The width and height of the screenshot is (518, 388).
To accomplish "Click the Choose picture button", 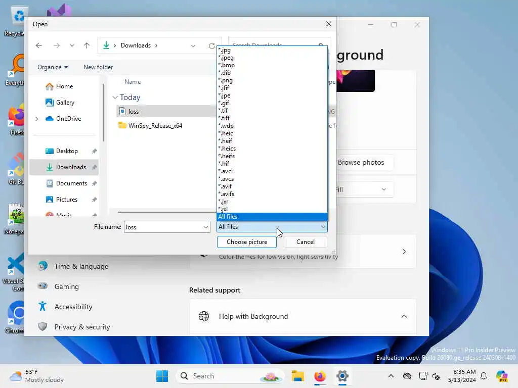I will [x=247, y=242].
